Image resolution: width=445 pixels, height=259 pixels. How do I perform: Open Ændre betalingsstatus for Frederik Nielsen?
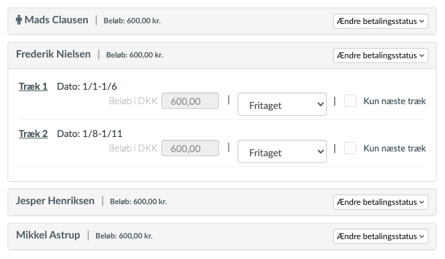click(380, 56)
